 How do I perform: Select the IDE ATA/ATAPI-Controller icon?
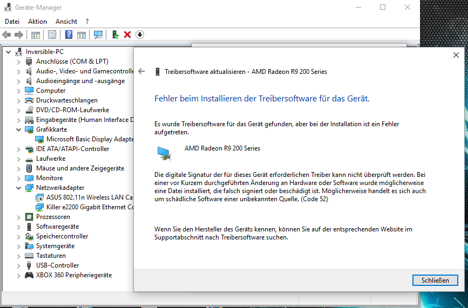pos(29,149)
